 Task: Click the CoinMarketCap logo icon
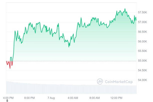[100, 82]
